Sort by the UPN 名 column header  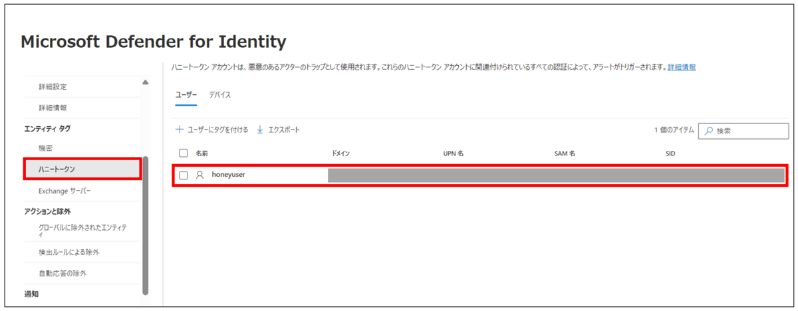[x=453, y=154]
